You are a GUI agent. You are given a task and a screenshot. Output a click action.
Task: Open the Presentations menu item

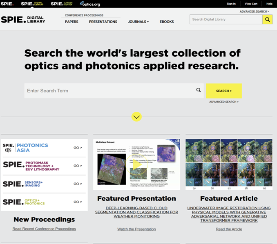pos(103,22)
